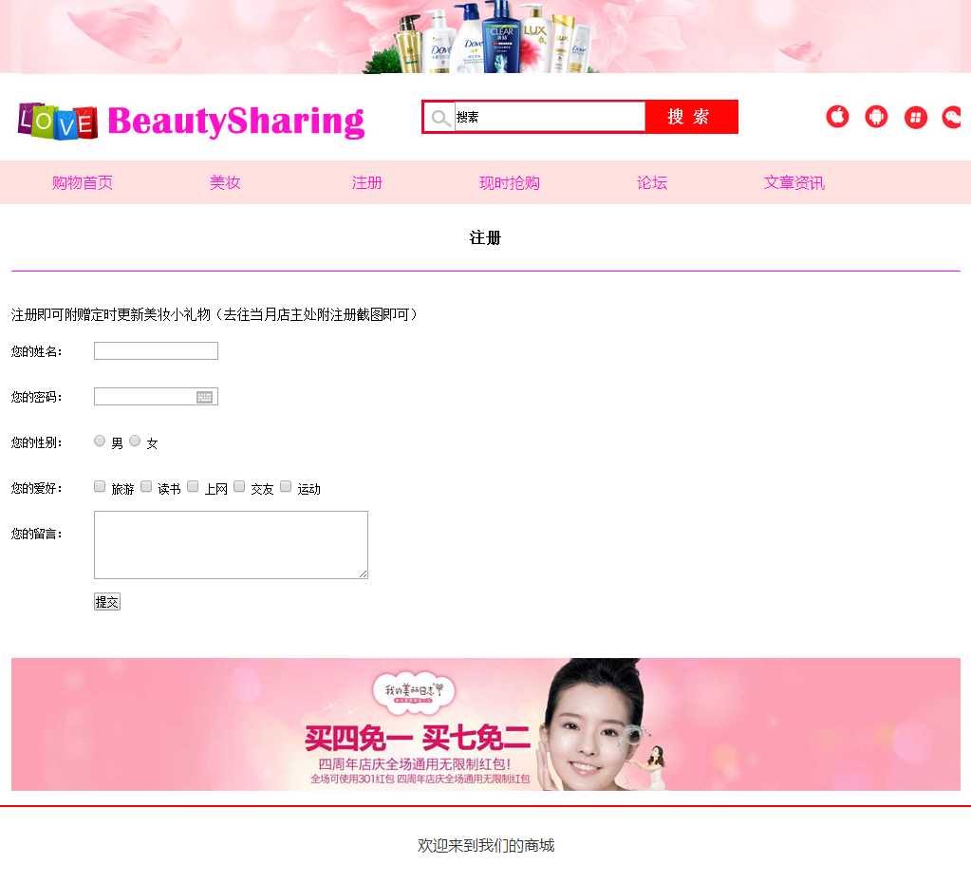Click the LOVE BeautySharing logo

point(191,122)
